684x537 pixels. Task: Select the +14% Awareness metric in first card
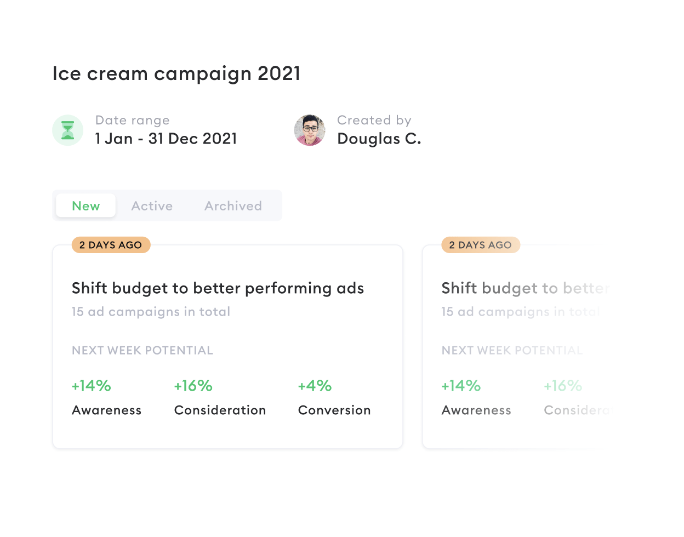106,398
